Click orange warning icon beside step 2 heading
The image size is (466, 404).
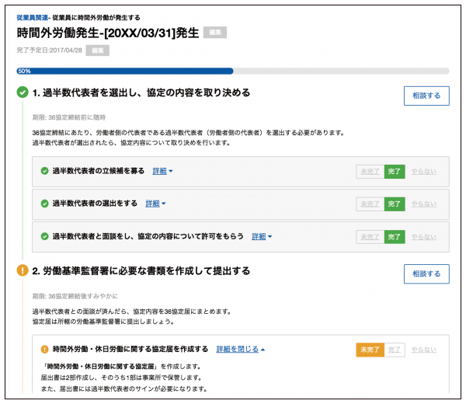coord(23,271)
